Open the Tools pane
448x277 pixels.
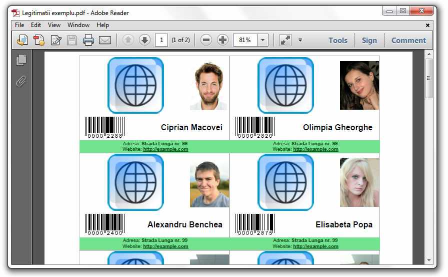[x=338, y=40]
